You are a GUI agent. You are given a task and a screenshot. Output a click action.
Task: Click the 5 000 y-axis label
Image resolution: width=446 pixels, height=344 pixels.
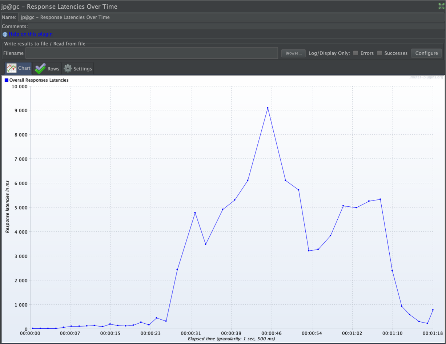(21, 207)
